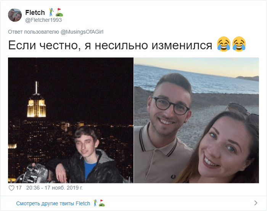The height and width of the screenshot is (211, 267).
Task: Click 'Смотреть другие твиты Fletch' link
Action: click(x=53, y=203)
